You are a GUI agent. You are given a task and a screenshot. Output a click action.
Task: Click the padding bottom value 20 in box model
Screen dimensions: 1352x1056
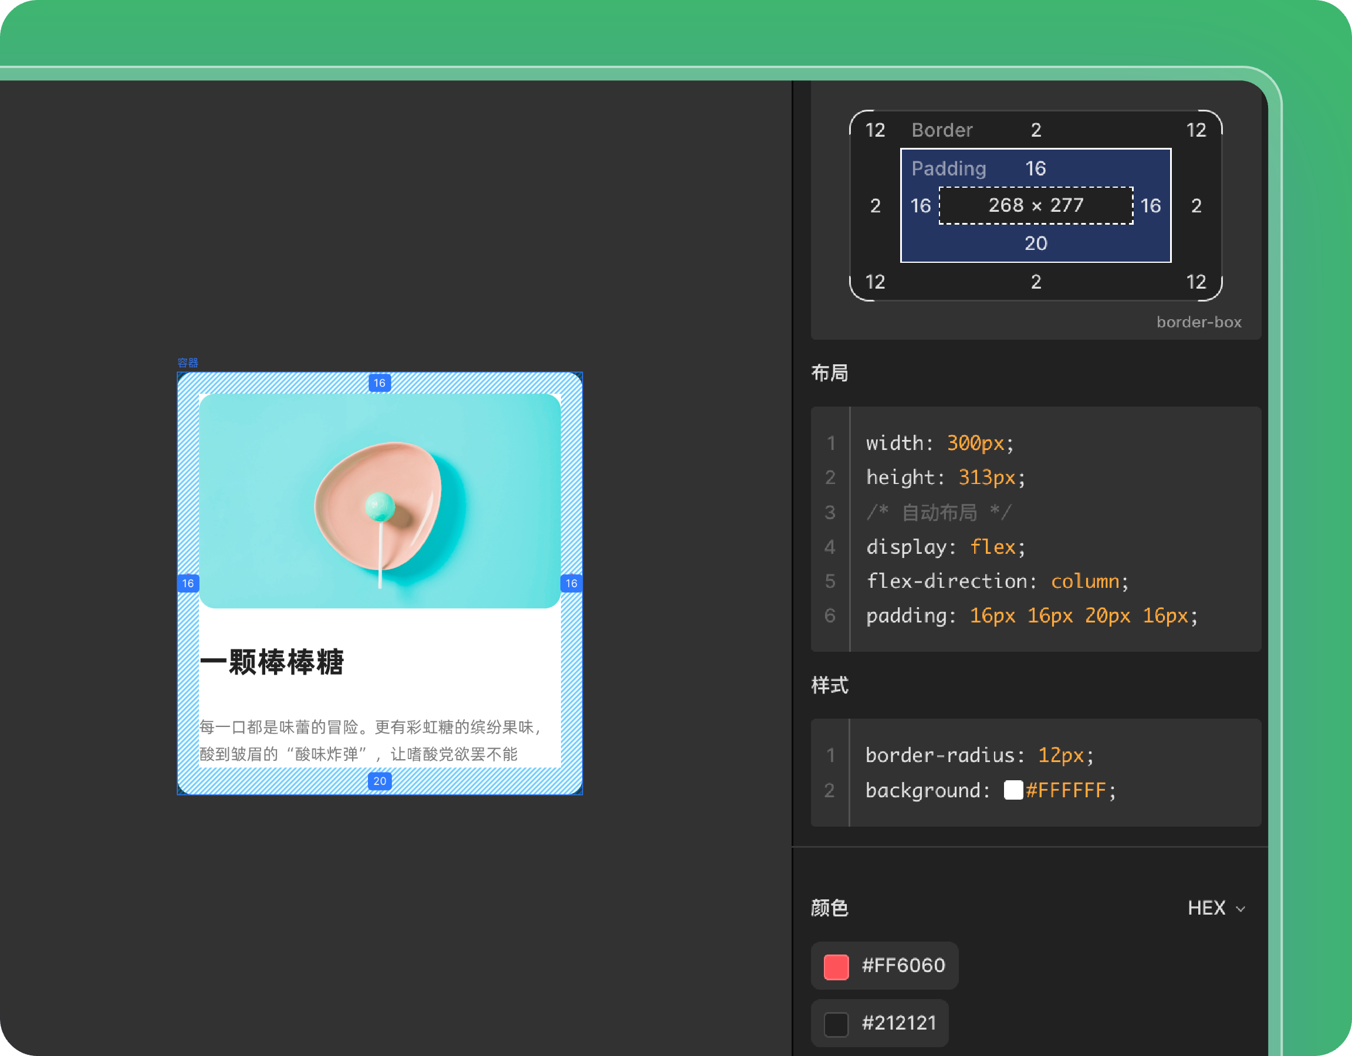(x=1036, y=243)
